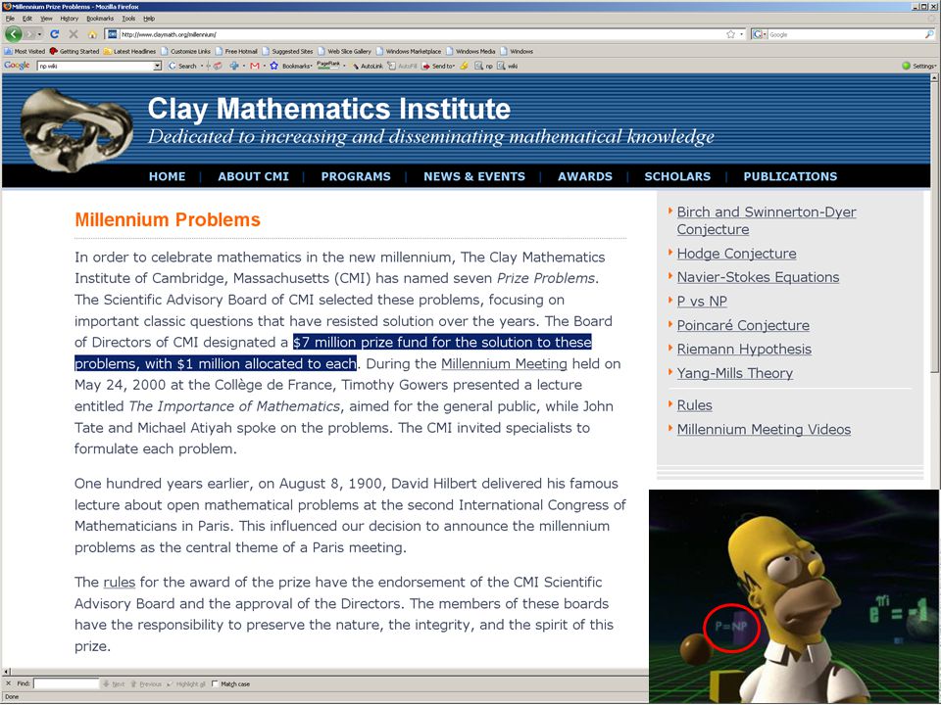
Task: Reload the page with the Refresh icon
Action: coord(55,34)
